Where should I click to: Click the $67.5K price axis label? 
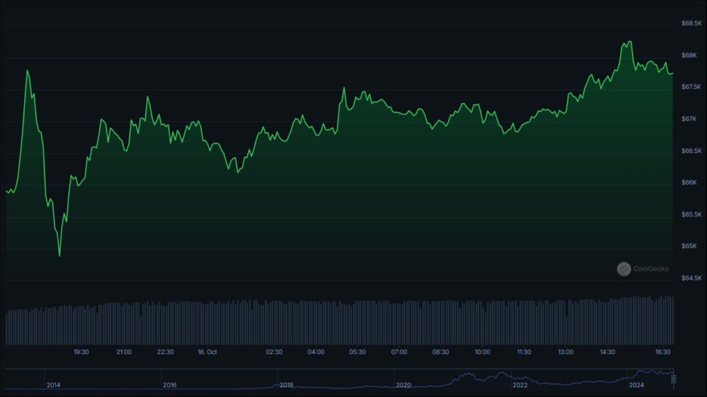pos(691,86)
